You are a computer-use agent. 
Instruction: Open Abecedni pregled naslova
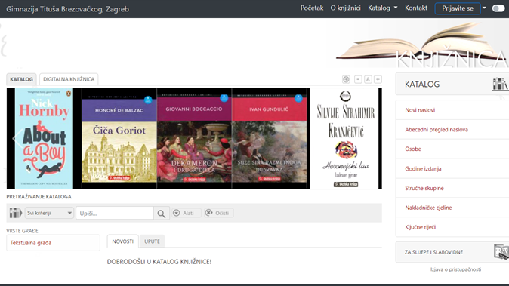(x=437, y=129)
